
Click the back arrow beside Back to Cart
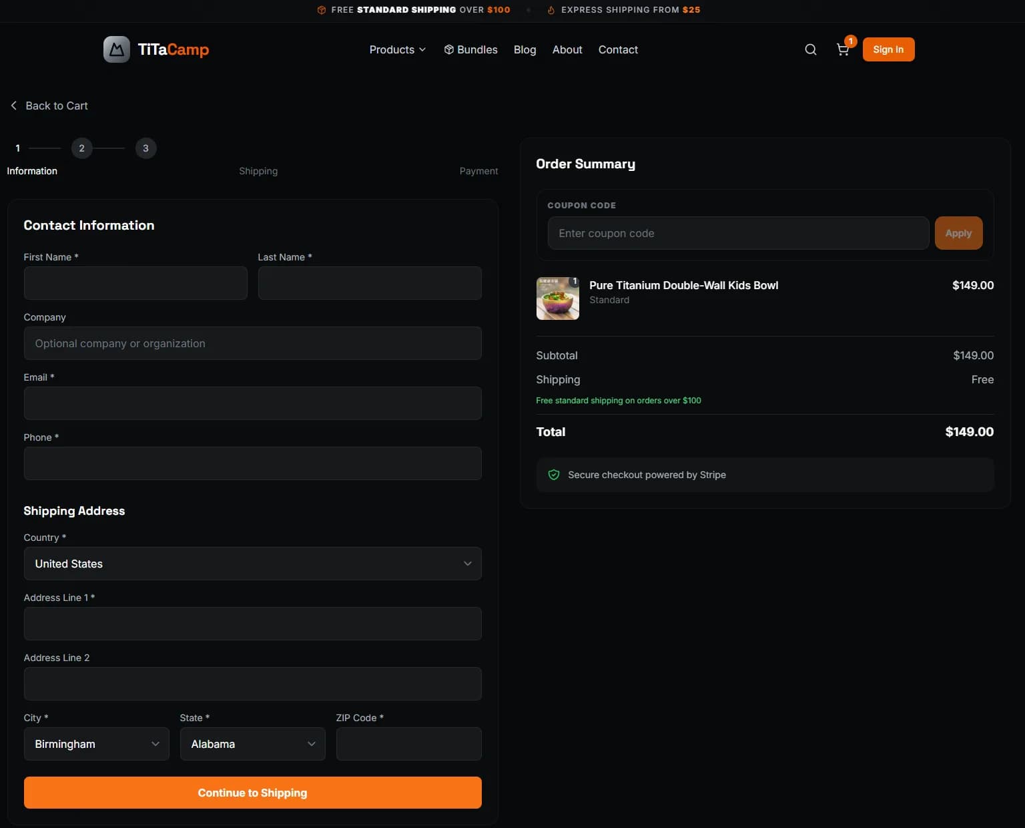pos(13,106)
